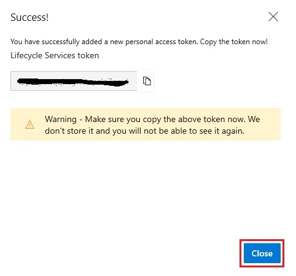Select the Lifecycle Services token name label
Image resolution: width=296 pixels, height=276 pixels.
coord(55,55)
